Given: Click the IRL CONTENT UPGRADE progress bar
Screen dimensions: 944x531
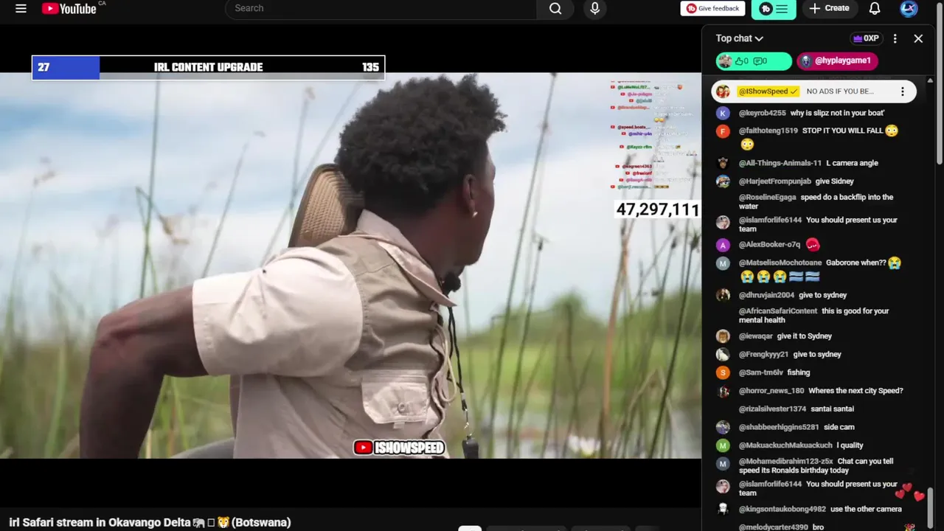Looking at the screenshot, I should coord(208,67).
